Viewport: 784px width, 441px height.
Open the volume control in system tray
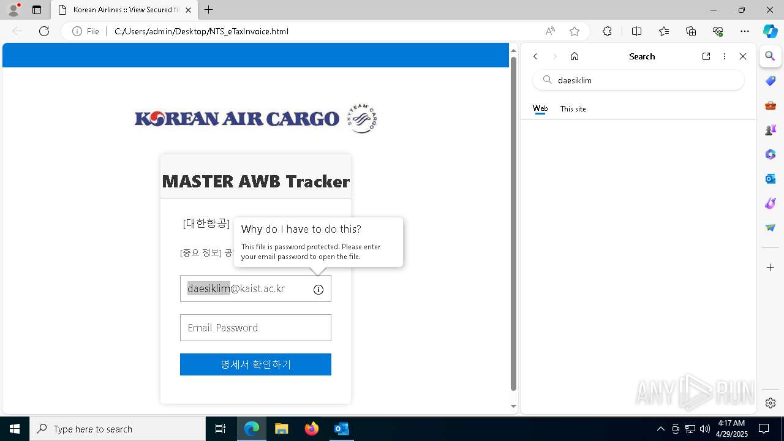pyautogui.click(x=705, y=429)
